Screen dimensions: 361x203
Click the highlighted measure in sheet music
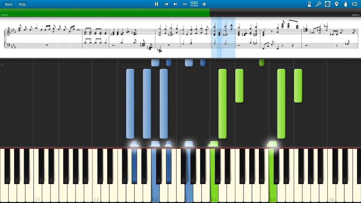click(x=223, y=37)
